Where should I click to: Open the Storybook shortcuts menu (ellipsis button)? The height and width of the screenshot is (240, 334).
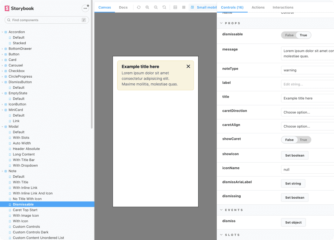click(85, 8)
